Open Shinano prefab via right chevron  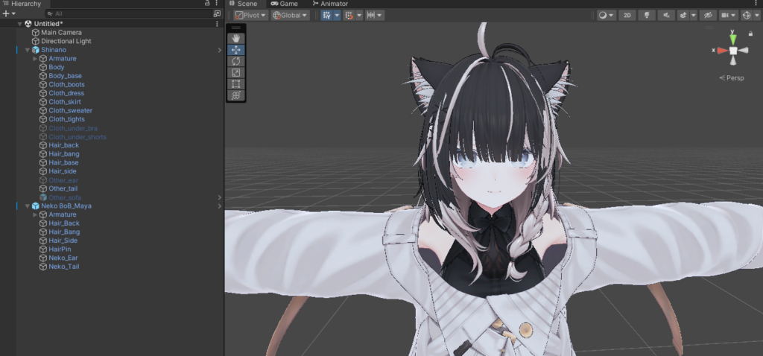click(x=220, y=50)
